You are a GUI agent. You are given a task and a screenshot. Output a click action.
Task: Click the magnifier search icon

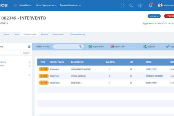[80, 46]
